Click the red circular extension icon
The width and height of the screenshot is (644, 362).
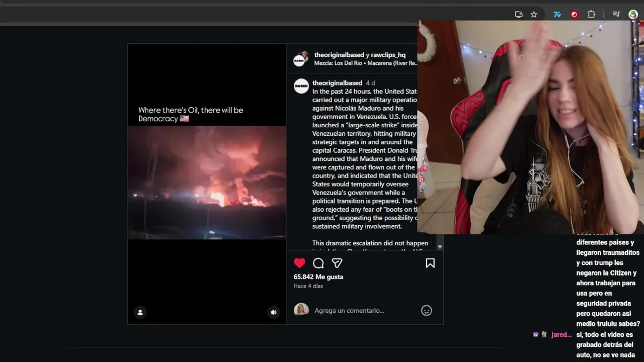point(574,15)
